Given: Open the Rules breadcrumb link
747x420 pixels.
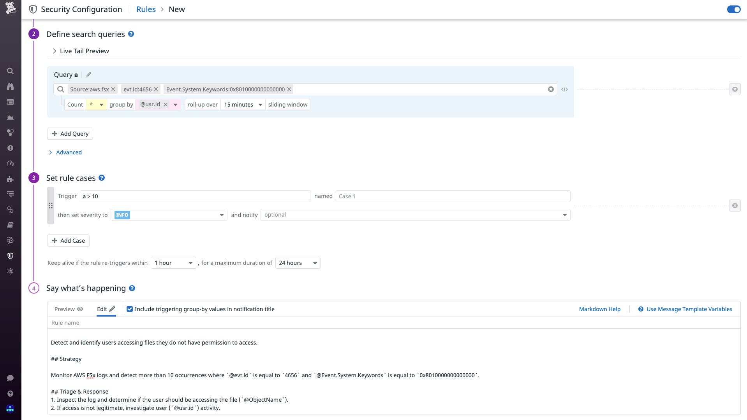Looking at the screenshot, I should tap(146, 9).
